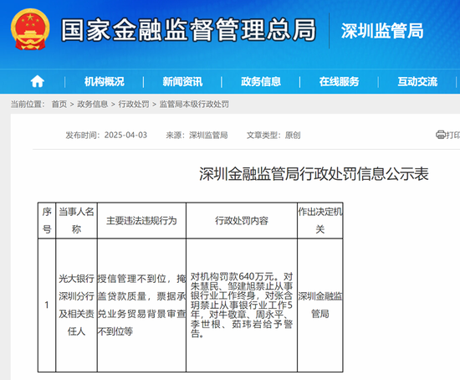Open the 政务信息 menu

click(261, 82)
